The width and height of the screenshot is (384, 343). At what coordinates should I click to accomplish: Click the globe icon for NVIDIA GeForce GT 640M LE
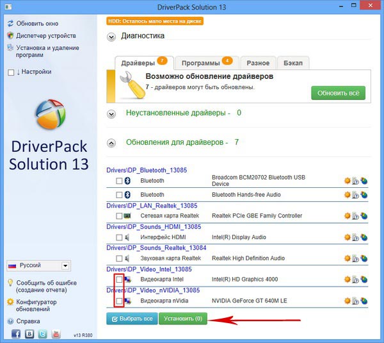(364, 300)
